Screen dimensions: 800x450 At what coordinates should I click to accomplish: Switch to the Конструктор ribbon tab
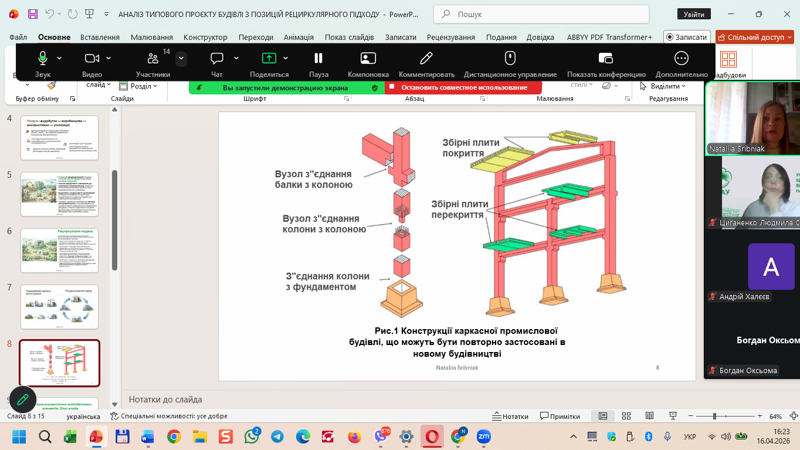click(x=205, y=37)
